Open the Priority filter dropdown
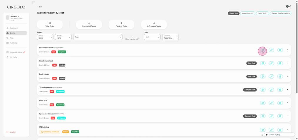The height and width of the screenshot is (140, 298). (x=63, y=37)
